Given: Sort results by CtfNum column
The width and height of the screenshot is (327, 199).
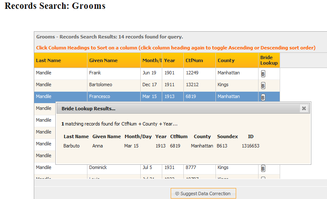Looking at the screenshot, I should click(199, 60).
